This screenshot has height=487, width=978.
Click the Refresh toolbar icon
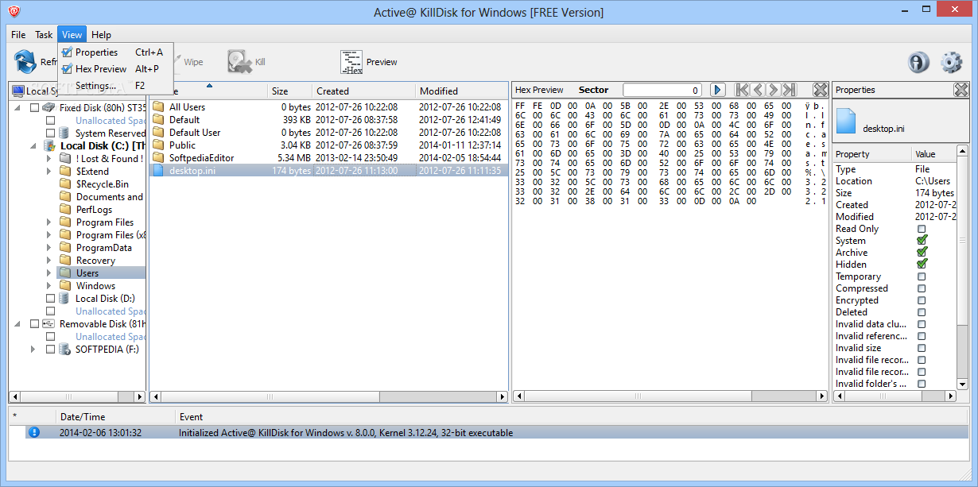click(x=25, y=61)
